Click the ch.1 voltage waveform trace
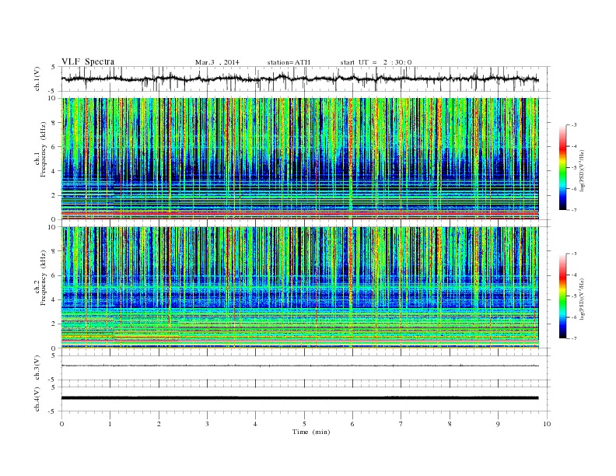Image resolution: width=616 pixels, height=476 pixels. 299,79
